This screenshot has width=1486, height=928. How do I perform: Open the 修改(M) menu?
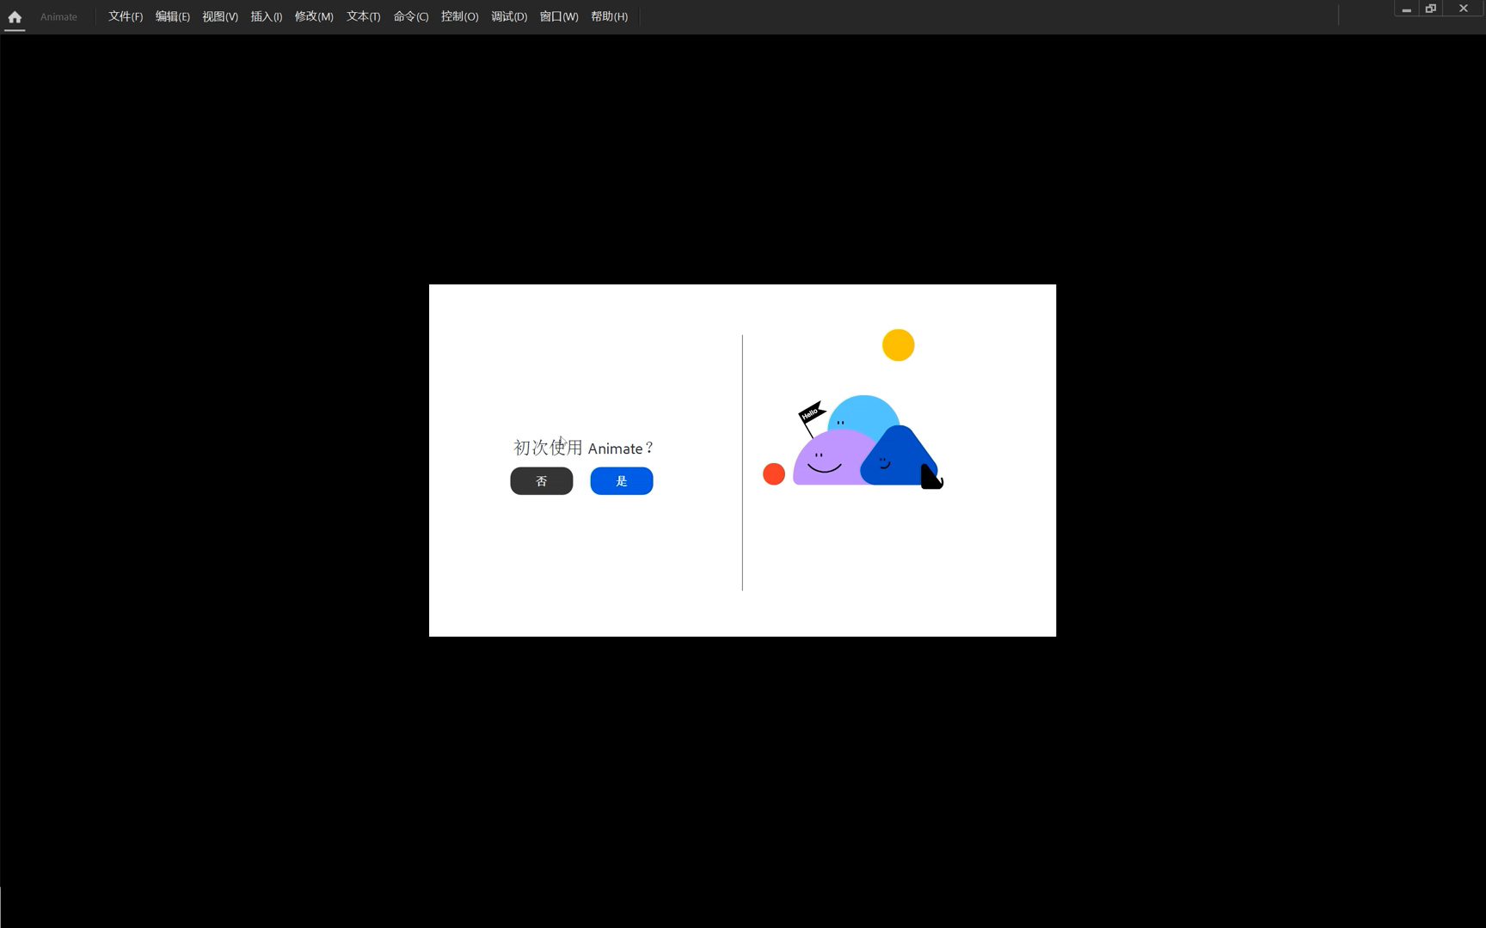tap(314, 16)
